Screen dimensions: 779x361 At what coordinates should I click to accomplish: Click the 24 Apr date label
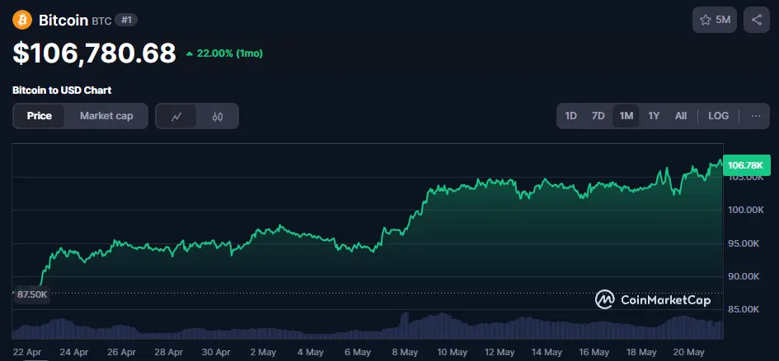coord(74,352)
